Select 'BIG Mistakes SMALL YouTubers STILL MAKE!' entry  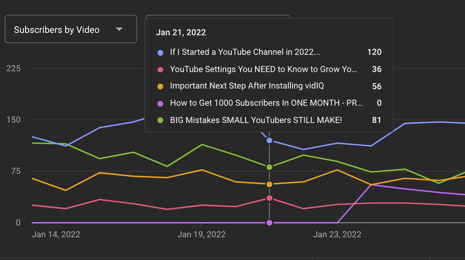pyautogui.click(x=269, y=120)
